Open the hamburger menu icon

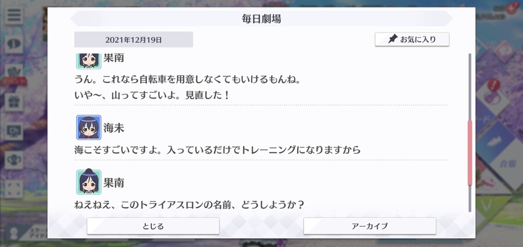click(x=14, y=15)
